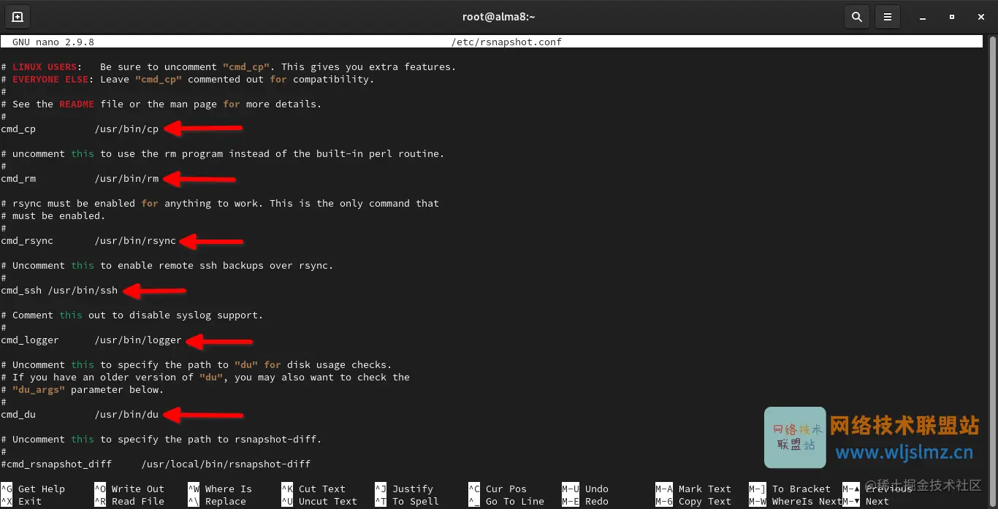Image resolution: width=998 pixels, height=509 pixels.
Task: Click the '/usr/bin/rm' path
Action: tap(126, 178)
